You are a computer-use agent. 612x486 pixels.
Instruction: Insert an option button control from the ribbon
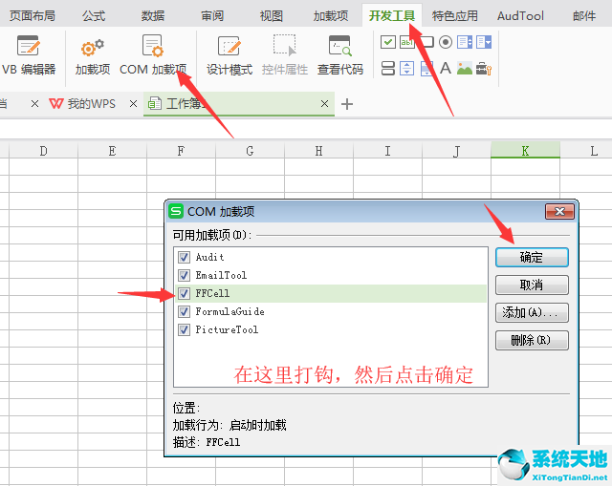(446, 42)
